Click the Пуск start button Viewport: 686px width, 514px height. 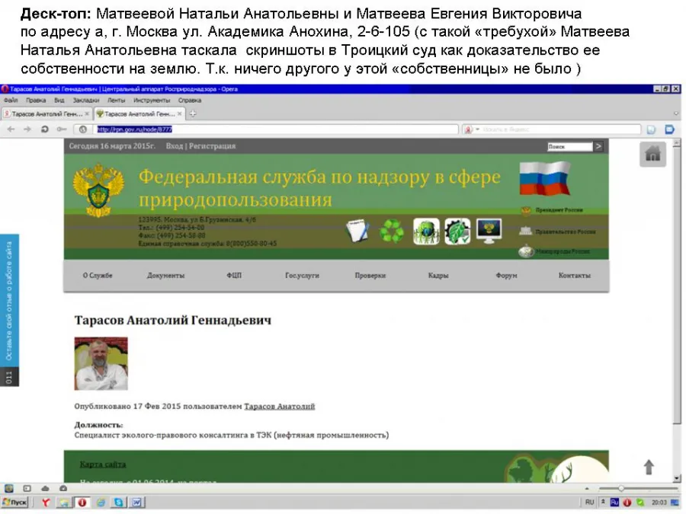15,503
